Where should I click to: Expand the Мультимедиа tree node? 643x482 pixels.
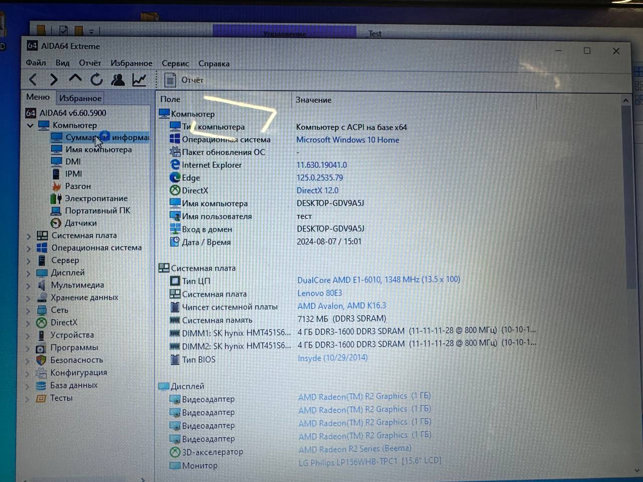coord(29,286)
